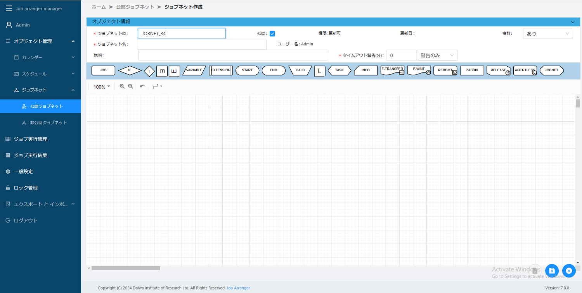This screenshot has height=293, width=582.
Task: Click the undo arrow icon
Action: [x=142, y=86]
